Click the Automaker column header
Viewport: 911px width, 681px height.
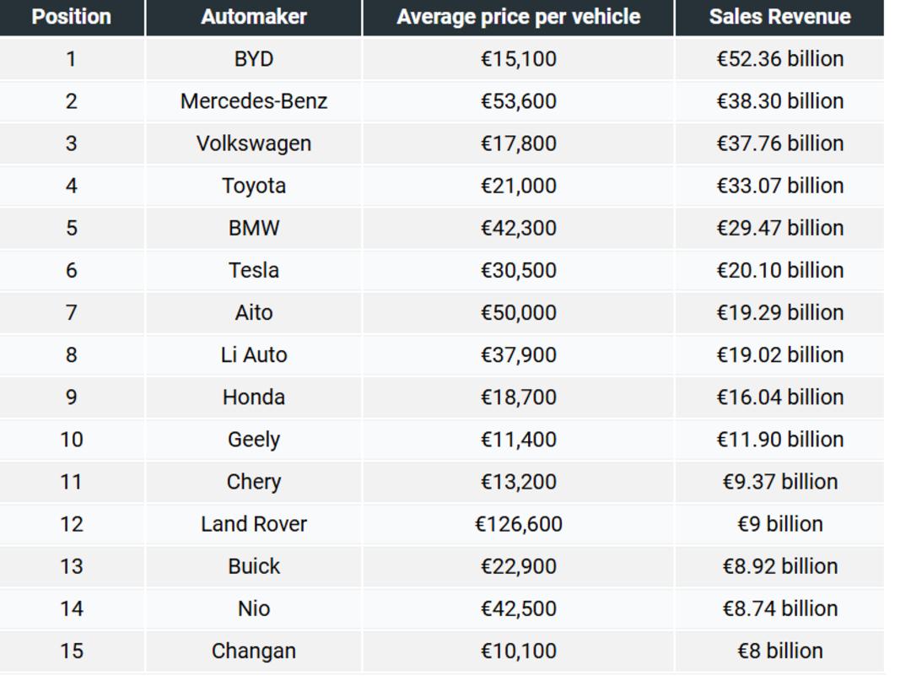coord(254,17)
